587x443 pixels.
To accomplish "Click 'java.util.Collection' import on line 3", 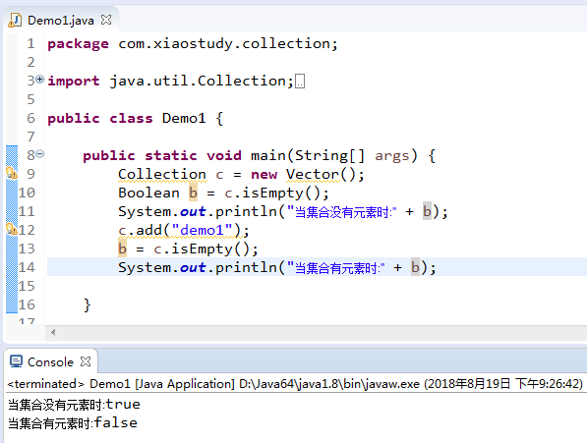I will tap(198, 82).
